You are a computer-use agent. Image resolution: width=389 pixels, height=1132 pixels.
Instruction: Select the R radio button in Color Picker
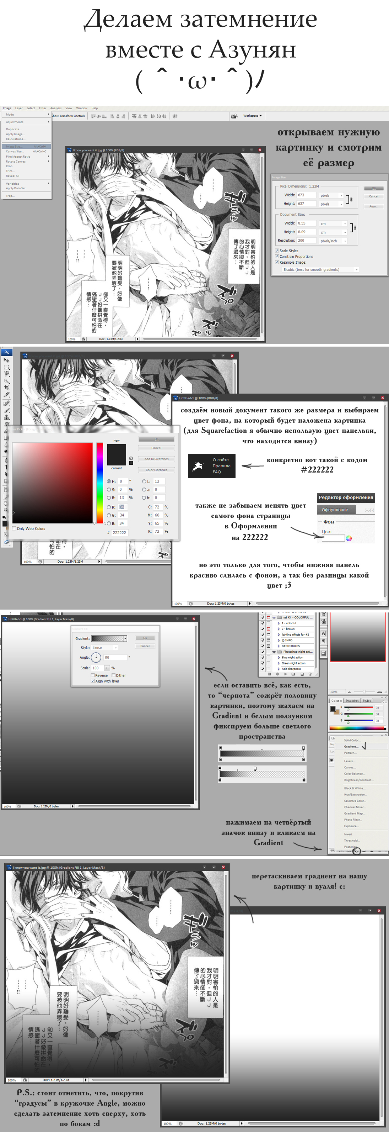tap(109, 507)
